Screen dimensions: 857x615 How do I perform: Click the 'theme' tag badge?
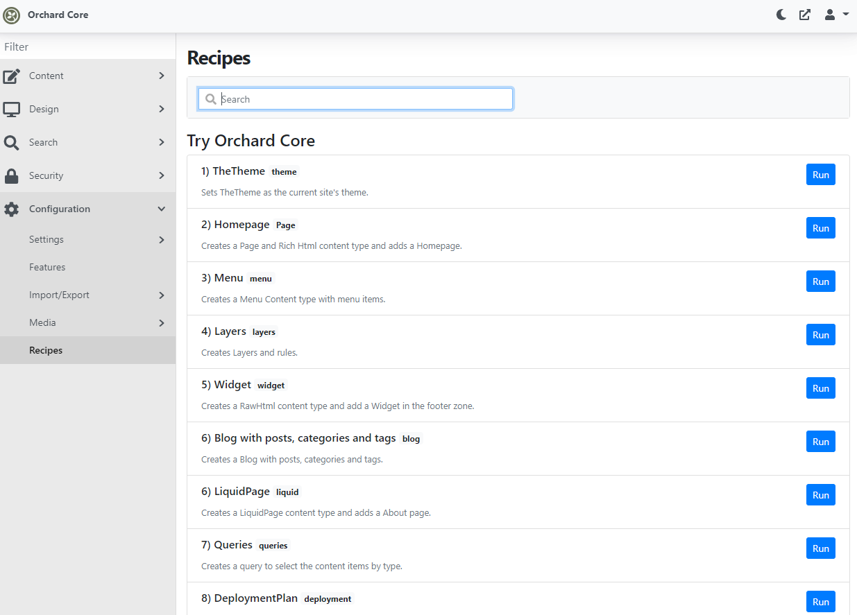pos(284,172)
